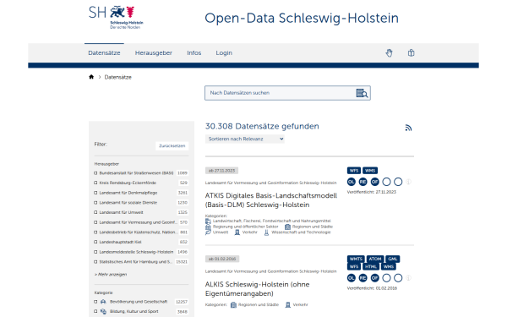Go to home via breadcrumb house icon
Screen dimensions: 507x317
(x=91, y=77)
